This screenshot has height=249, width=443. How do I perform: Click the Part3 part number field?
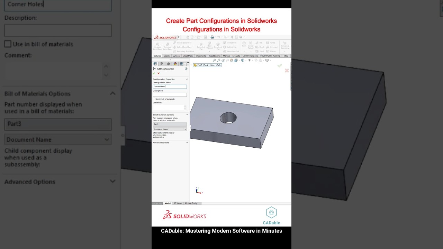[x=170, y=124]
